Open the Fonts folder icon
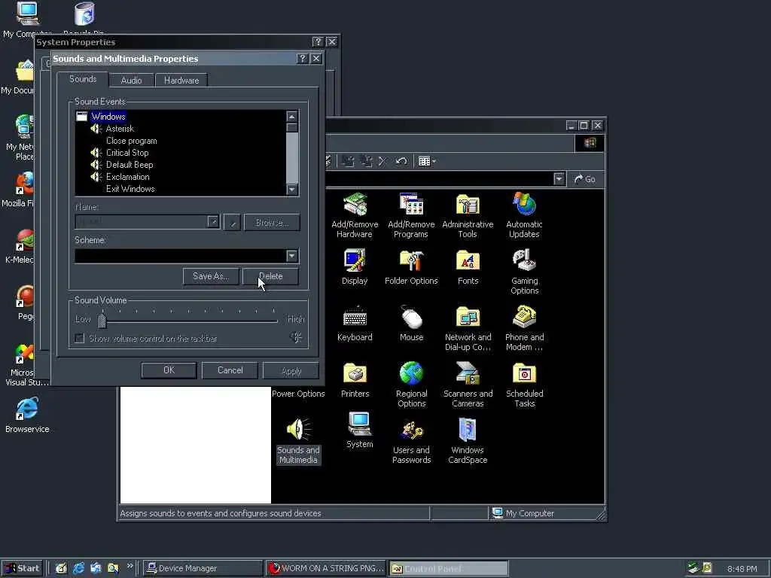Viewport: 771px width, 578px height. 468,267
